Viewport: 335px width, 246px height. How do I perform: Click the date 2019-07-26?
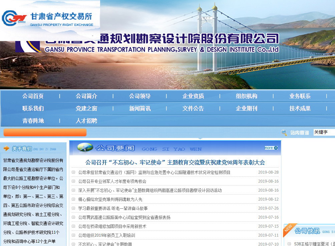pos(268,208)
